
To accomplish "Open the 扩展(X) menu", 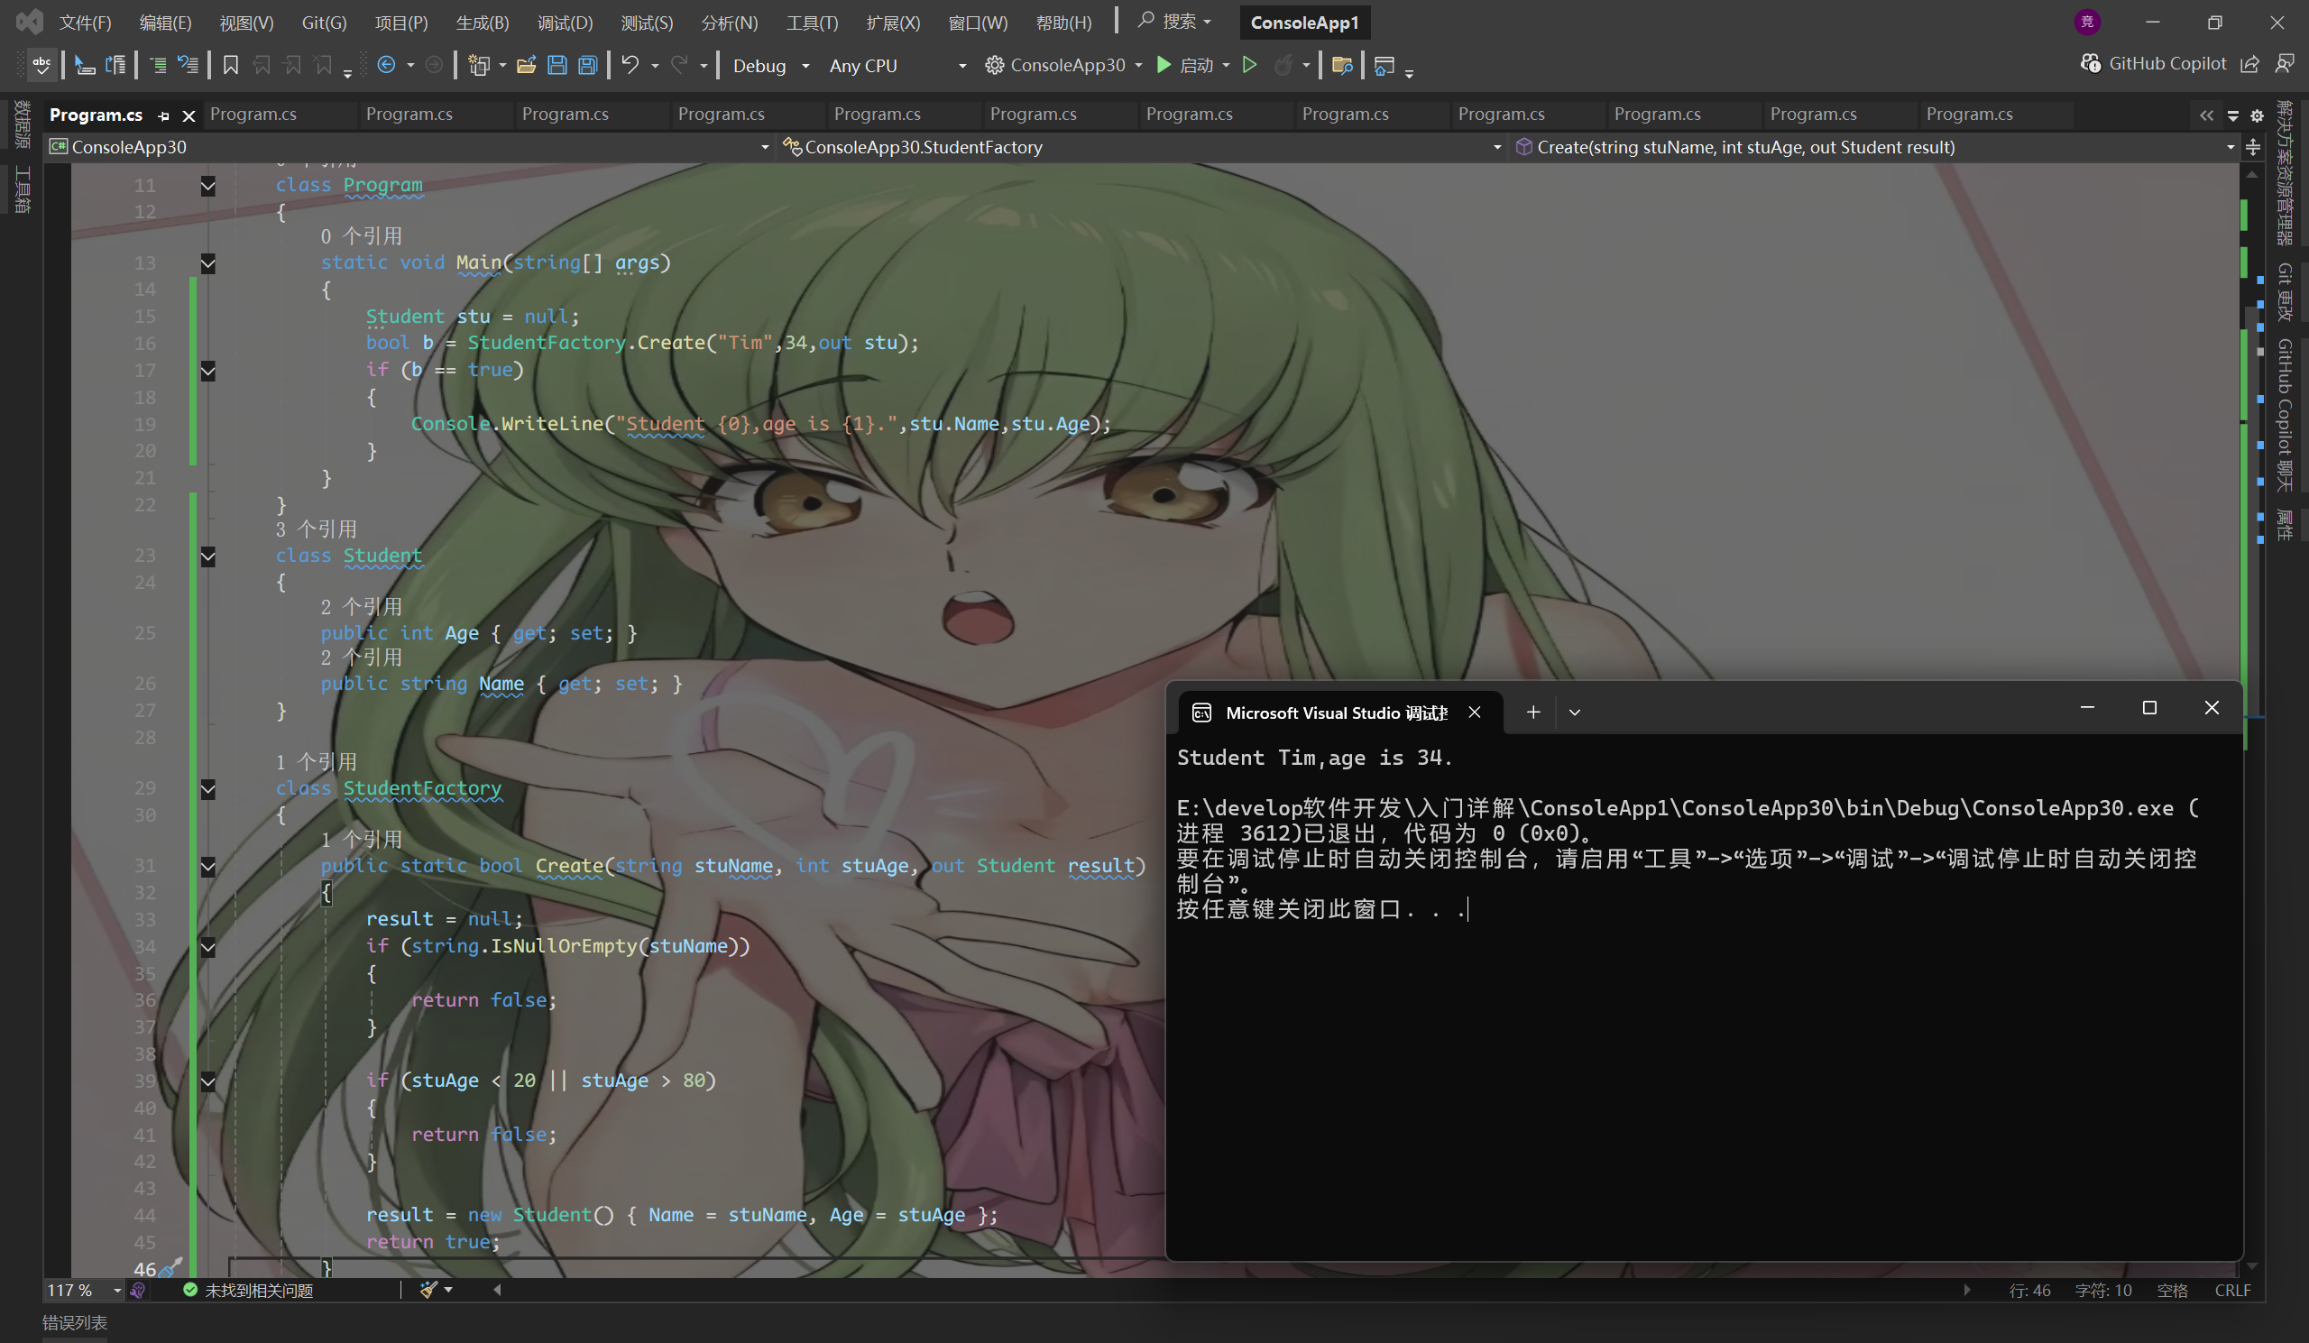I will click(893, 23).
